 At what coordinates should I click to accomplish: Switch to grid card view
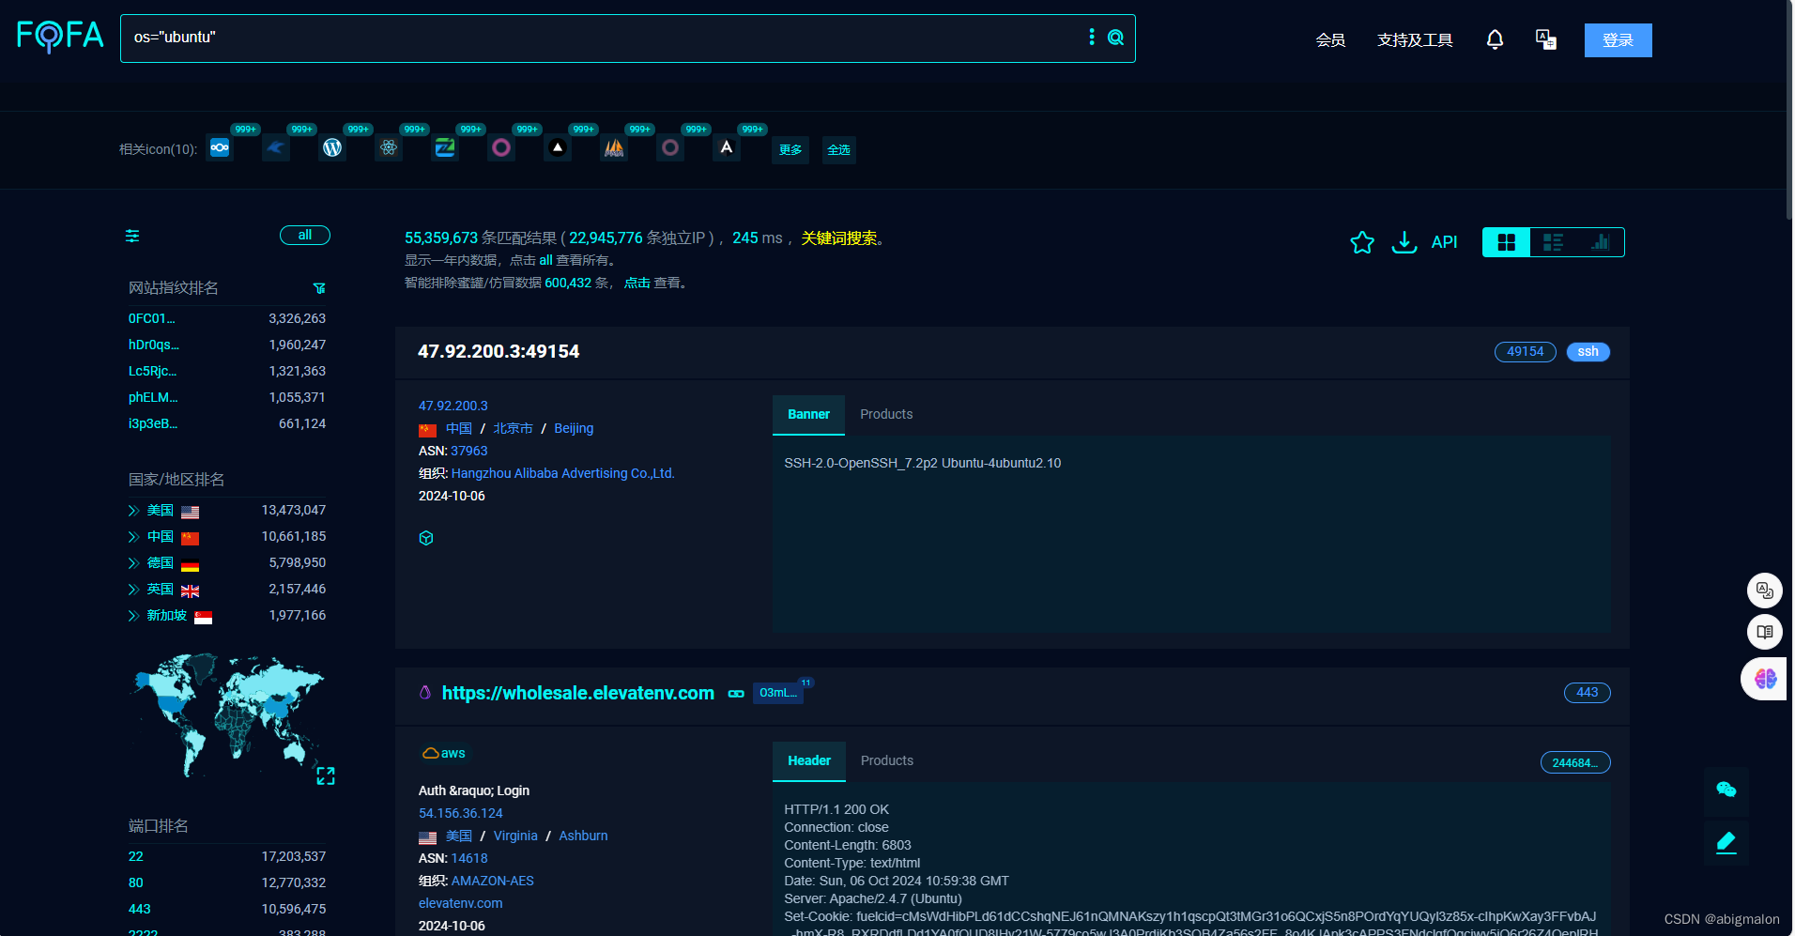1506,242
